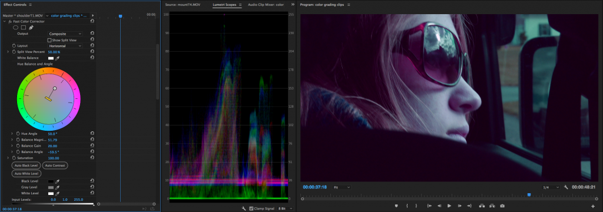Click the White Balance color swatch
The width and height of the screenshot is (603, 212).
[51, 58]
